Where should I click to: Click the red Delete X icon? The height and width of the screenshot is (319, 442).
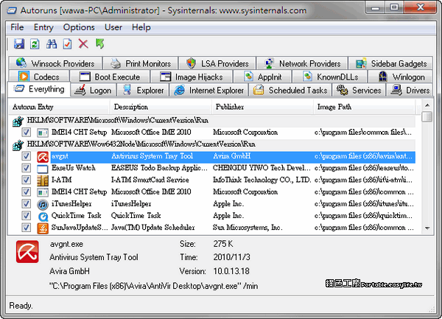83,44
